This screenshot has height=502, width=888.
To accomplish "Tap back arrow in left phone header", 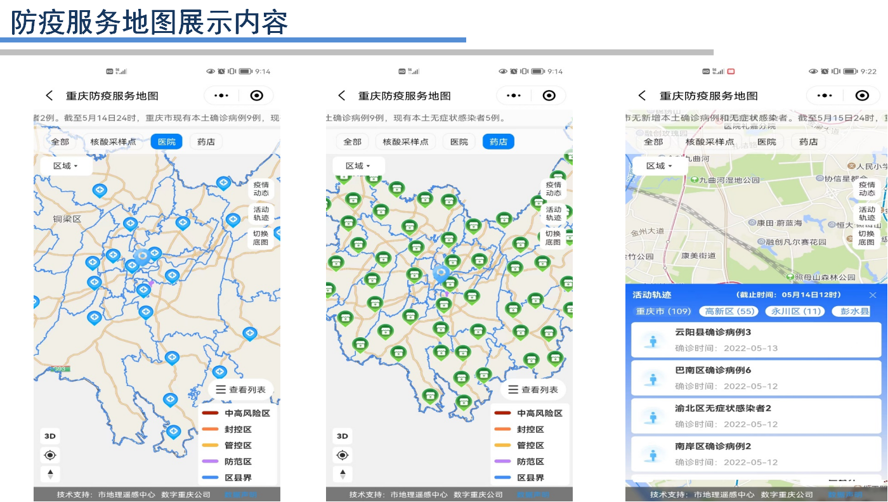I will point(49,96).
